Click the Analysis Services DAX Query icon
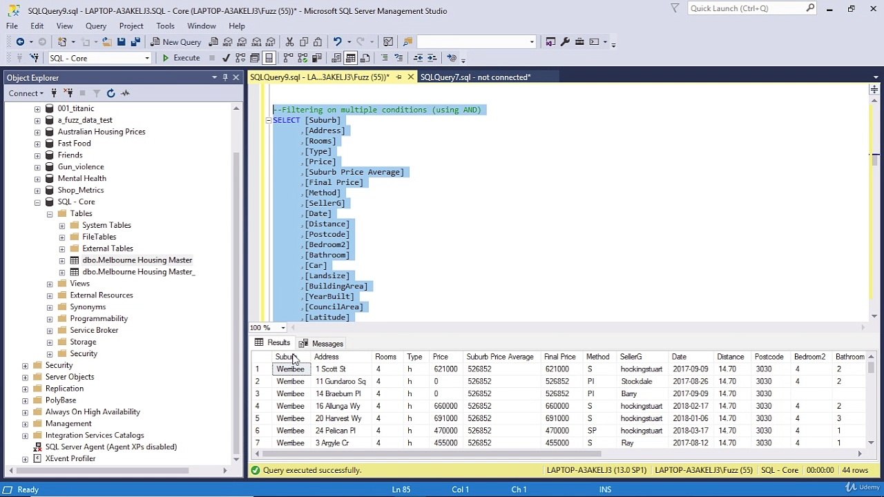884x497 pixels. click(x=271, y=42)
